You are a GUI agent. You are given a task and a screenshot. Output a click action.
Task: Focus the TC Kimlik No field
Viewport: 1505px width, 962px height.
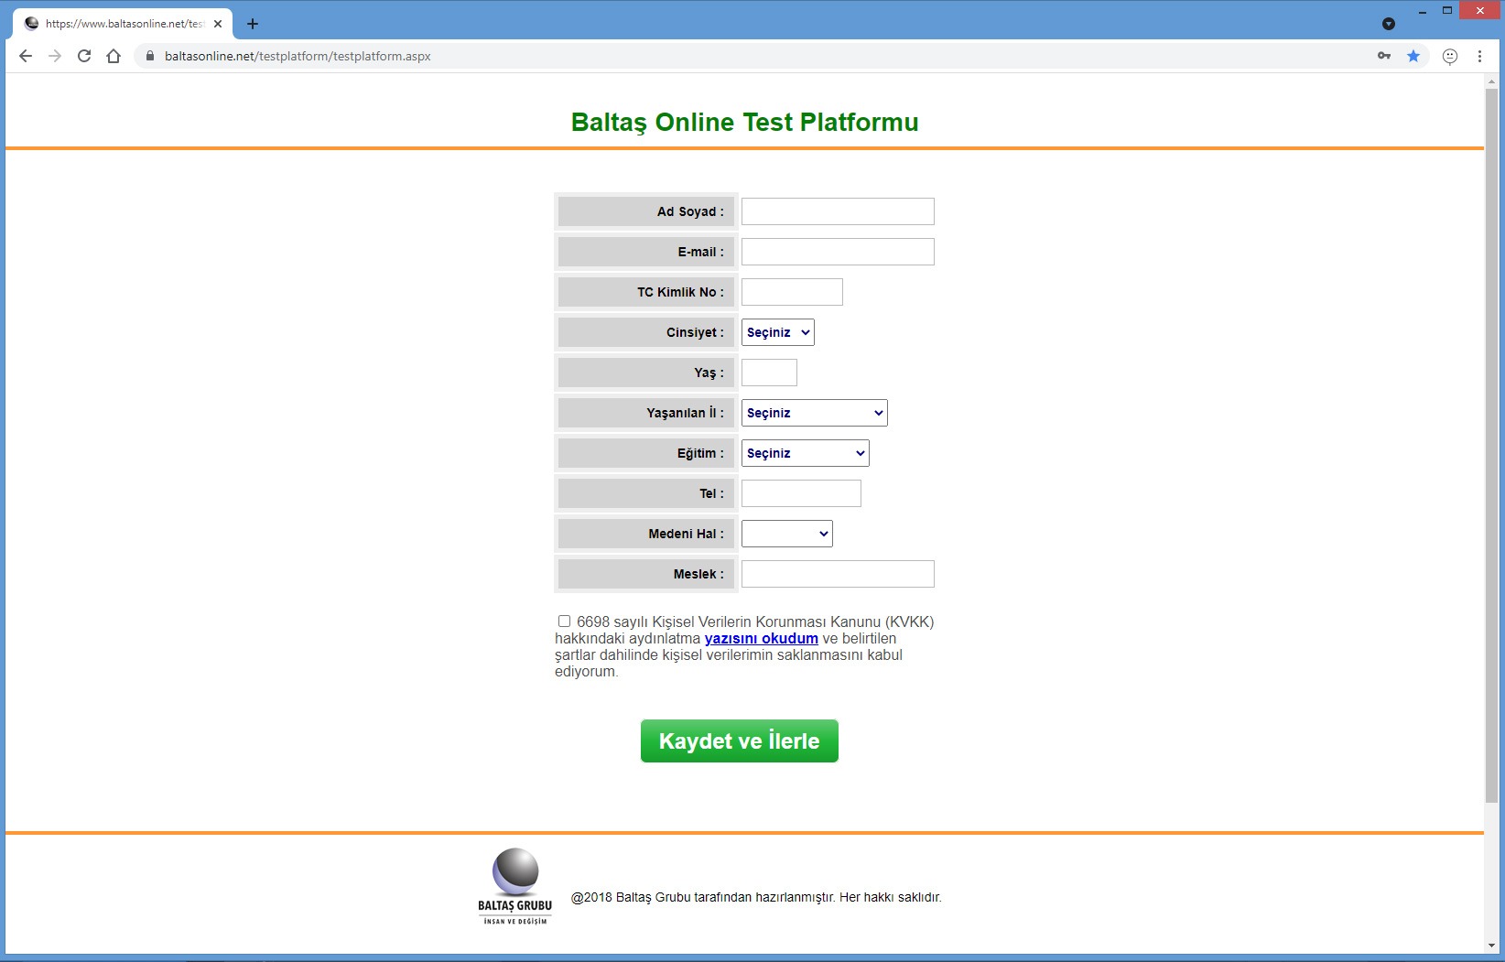pos(791,292)
